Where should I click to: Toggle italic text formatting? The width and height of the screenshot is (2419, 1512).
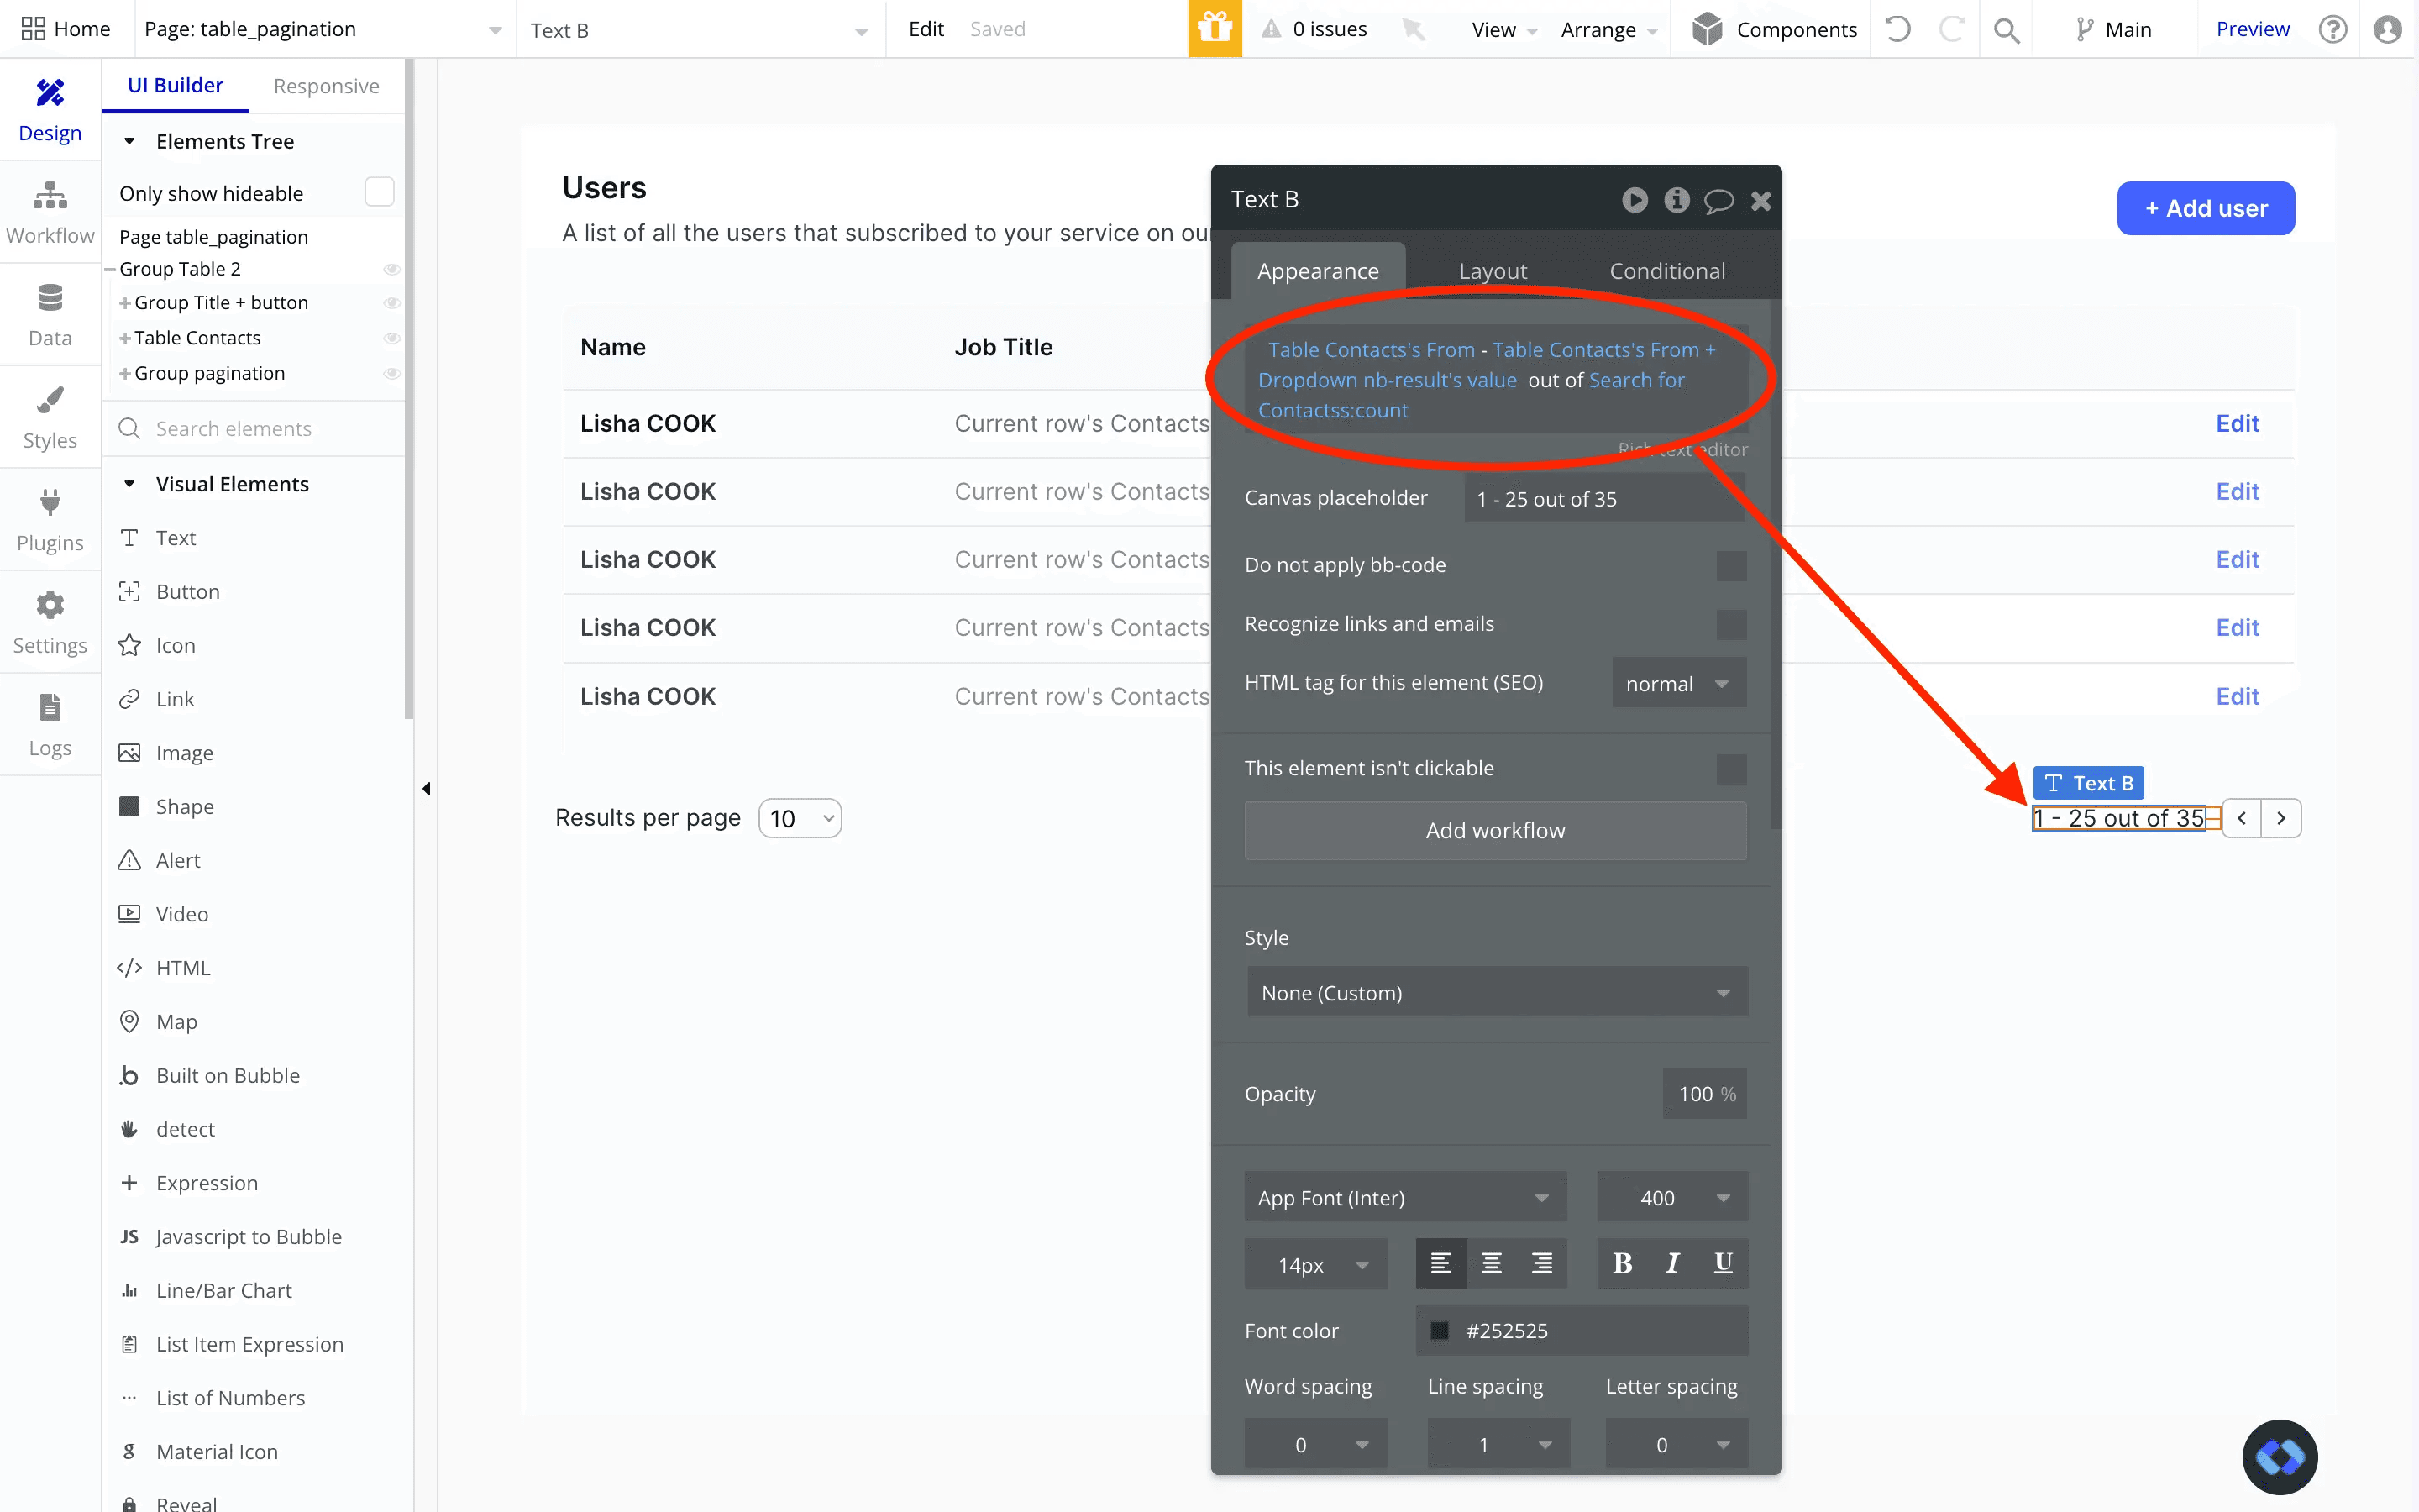tap(1672, 1264)
